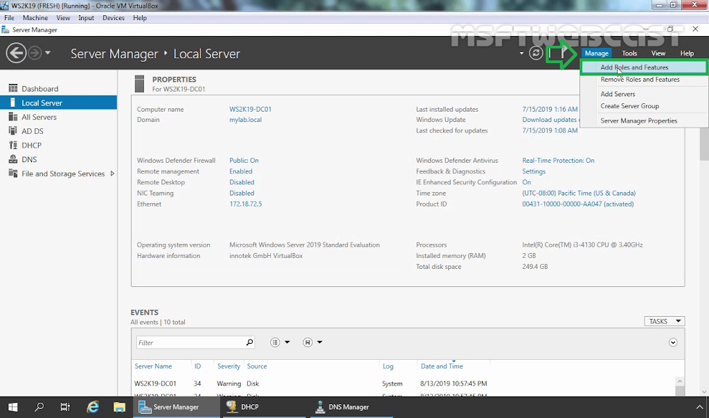The image size is (709, 418).
Task: Click Ethernet address 172.18.72.5 link
Action: [246, 204]
